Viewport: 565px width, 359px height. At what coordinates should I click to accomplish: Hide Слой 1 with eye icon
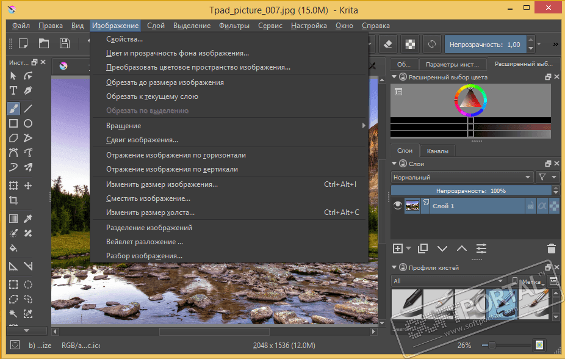[398, 206]
